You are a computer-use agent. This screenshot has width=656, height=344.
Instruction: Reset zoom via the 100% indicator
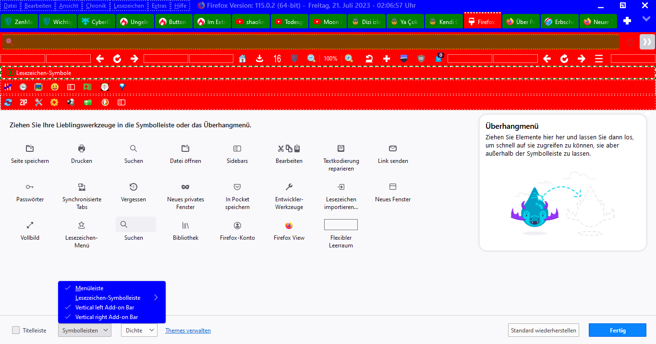(x=330, y=59)
